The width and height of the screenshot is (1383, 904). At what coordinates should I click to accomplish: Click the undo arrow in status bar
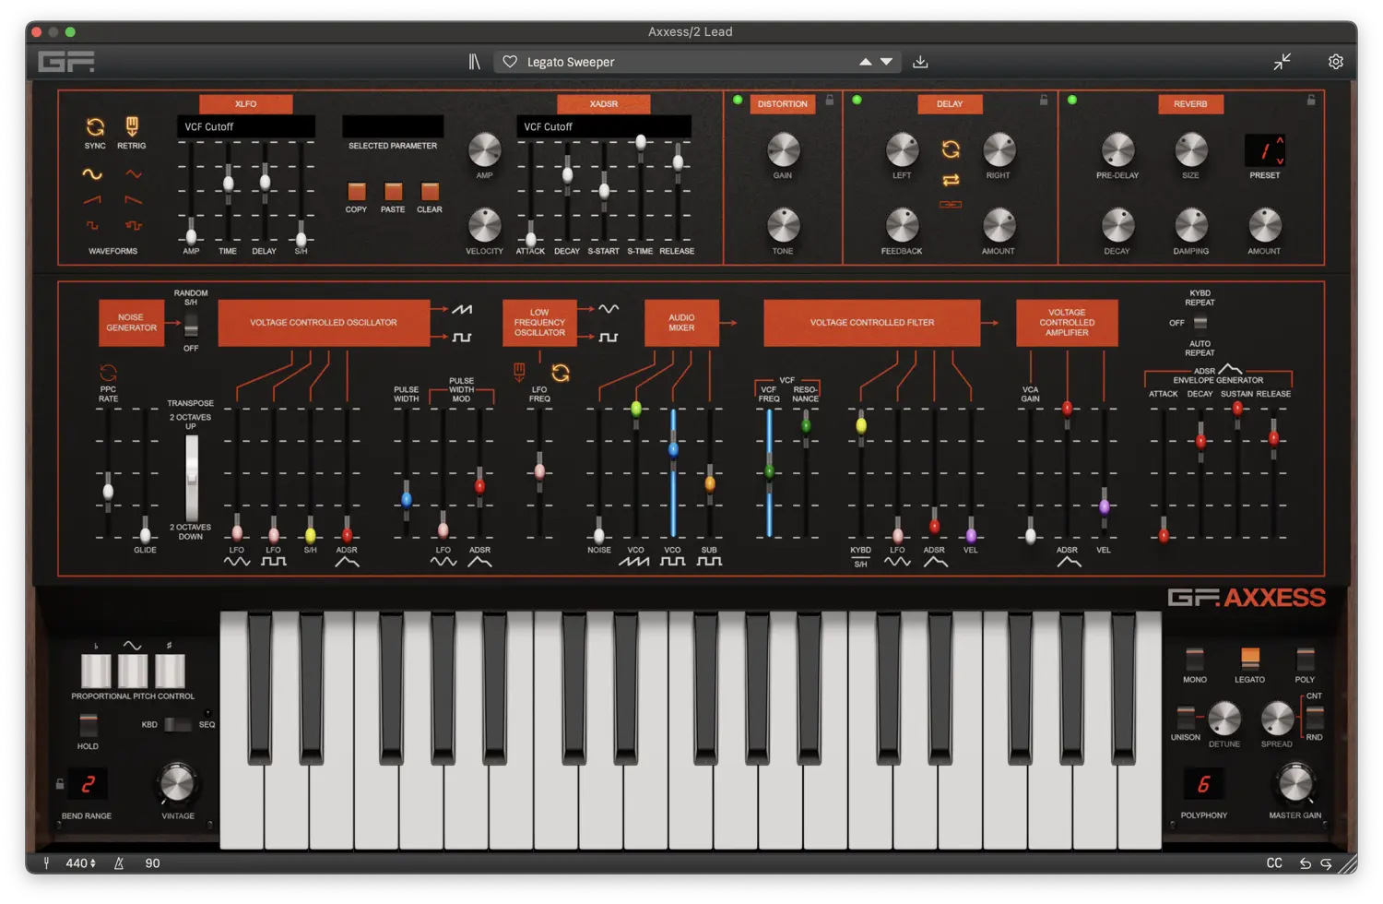pyautogui.click(x=1305, y=863)
